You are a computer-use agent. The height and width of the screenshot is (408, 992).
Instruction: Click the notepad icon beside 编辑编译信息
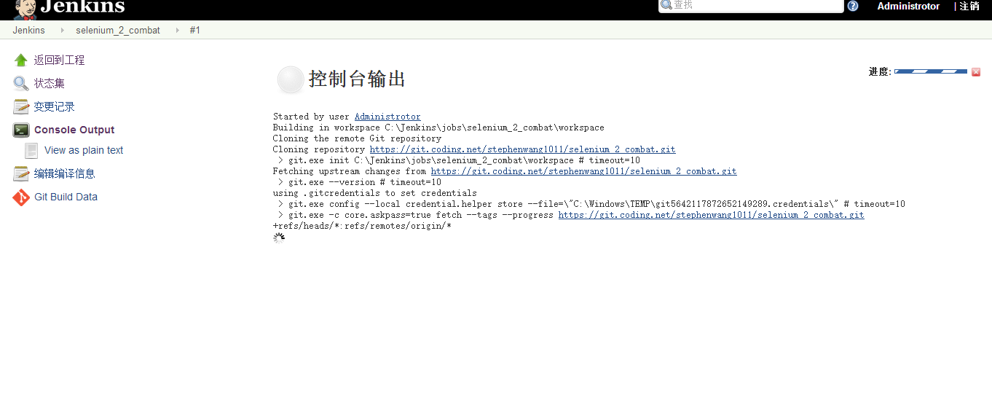coord(21,174)
